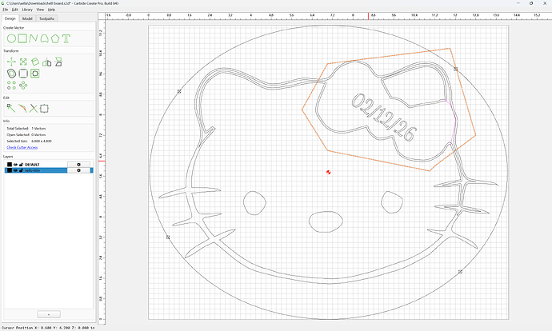Click the vertical Mirror flip icon
The width and height of the screenshot is (552, 331).
pyautogui.click(x=58, y=62)
